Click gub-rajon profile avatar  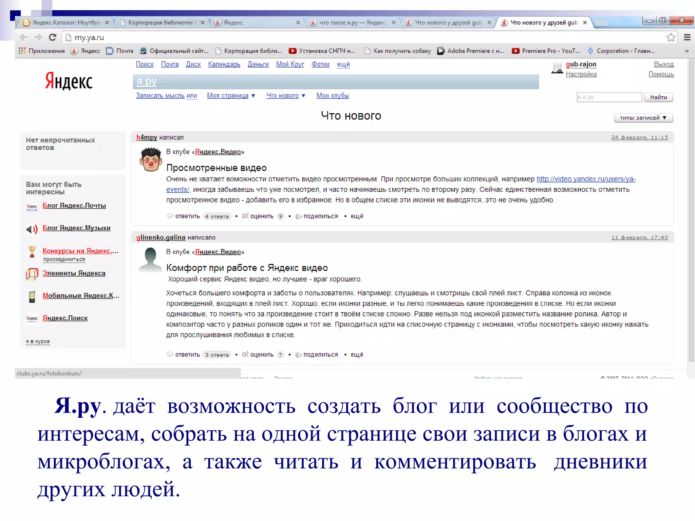pos(557,67)
